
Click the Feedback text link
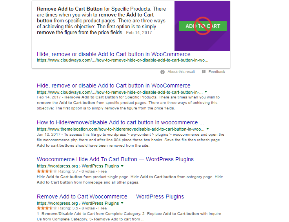pos(217,72)
